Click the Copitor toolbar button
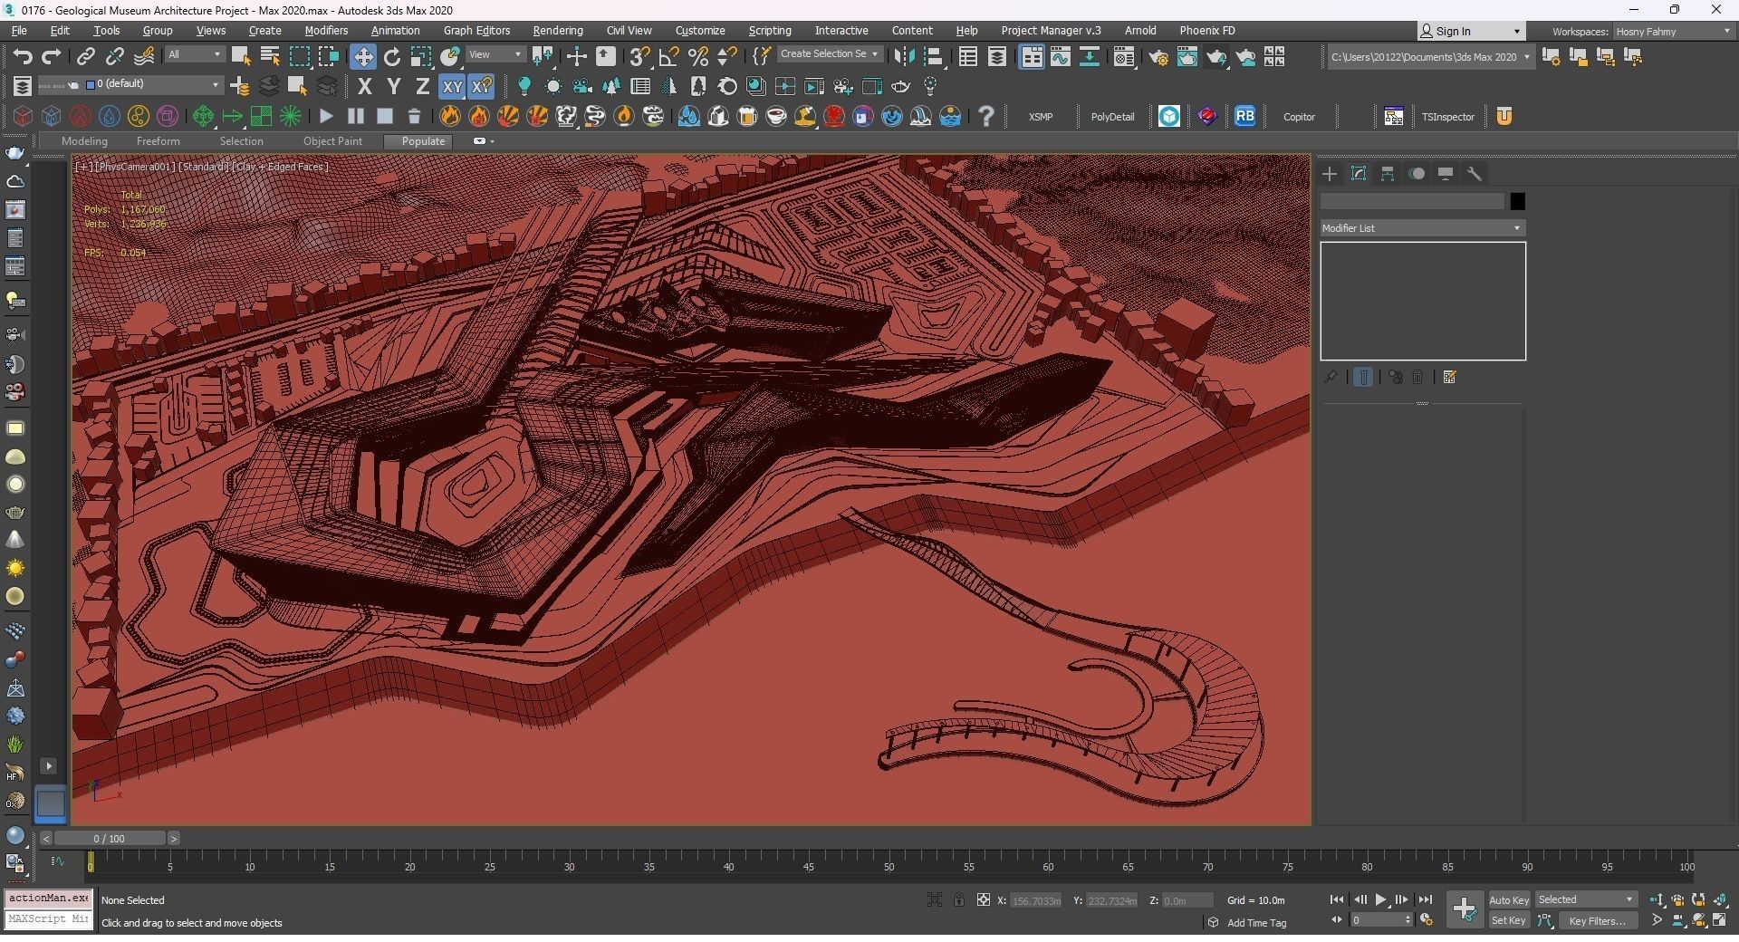Screen dimensions: 1739x942 (1299, 117)
